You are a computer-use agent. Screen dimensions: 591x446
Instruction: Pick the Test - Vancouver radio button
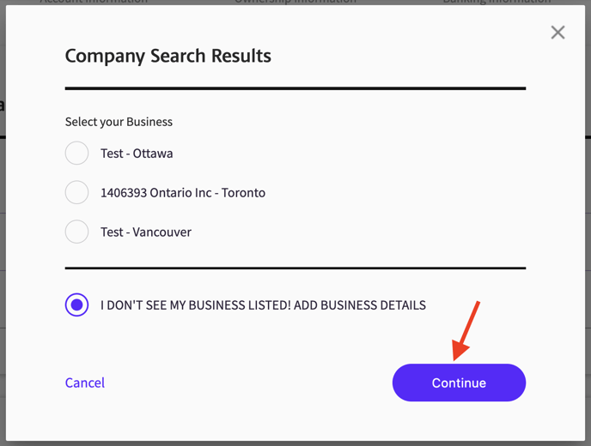pos(76,232)
